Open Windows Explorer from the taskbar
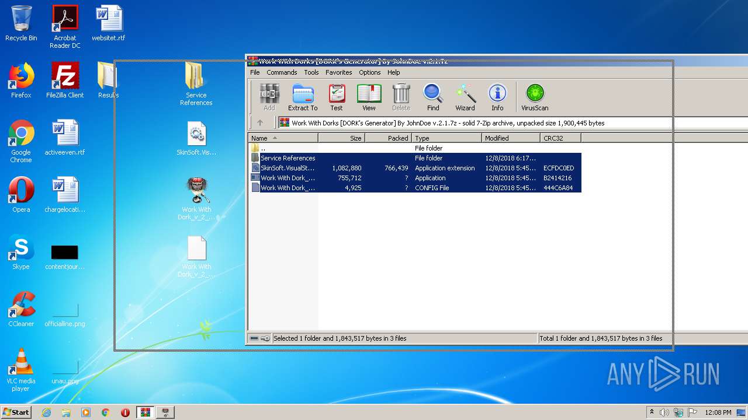 [x=66, y=412]
